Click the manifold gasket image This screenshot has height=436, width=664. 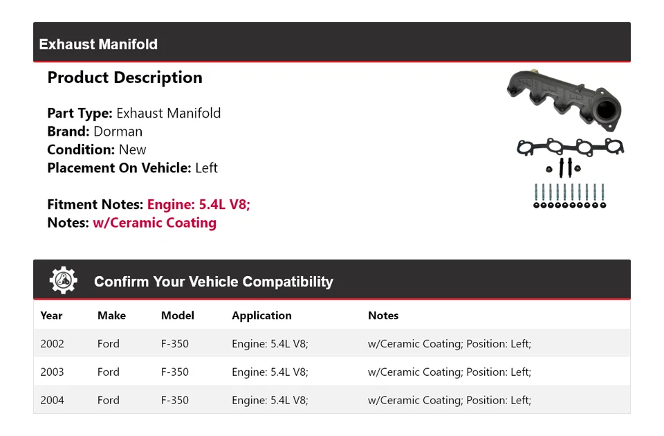pyautogui.click(x=570, y=147)
